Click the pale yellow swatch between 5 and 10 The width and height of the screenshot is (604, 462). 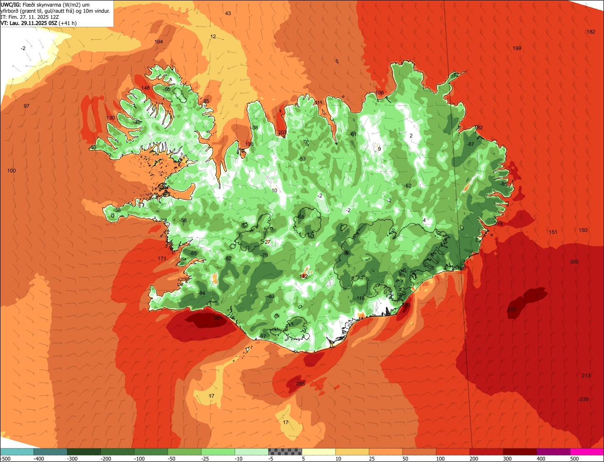(319, 452)
